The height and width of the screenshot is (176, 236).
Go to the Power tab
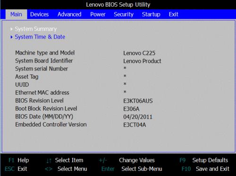click(x=98, y=15)
